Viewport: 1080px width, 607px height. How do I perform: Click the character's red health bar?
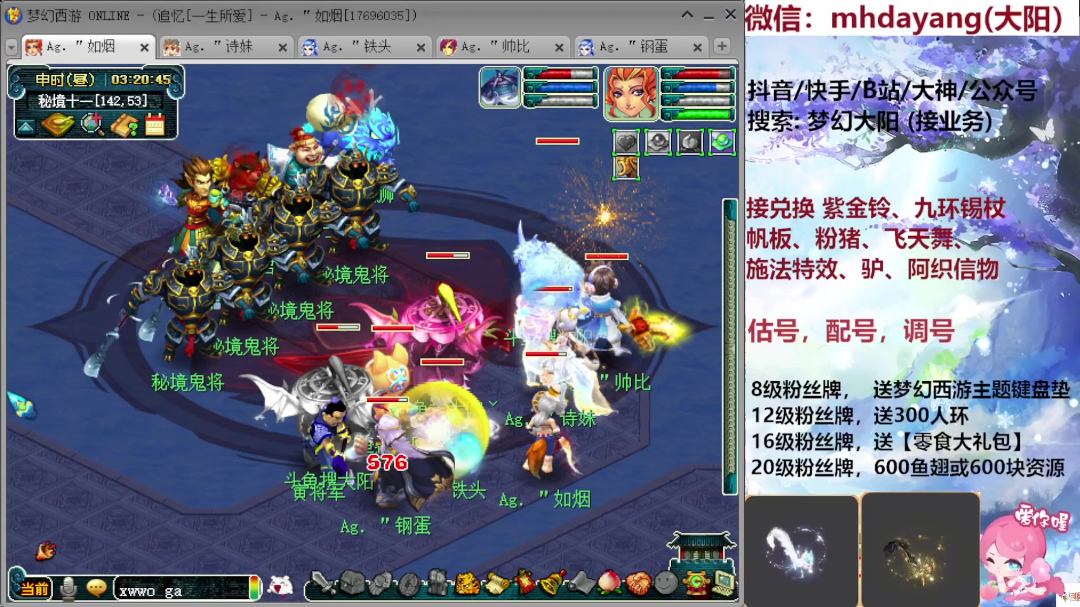pos(699,74)
